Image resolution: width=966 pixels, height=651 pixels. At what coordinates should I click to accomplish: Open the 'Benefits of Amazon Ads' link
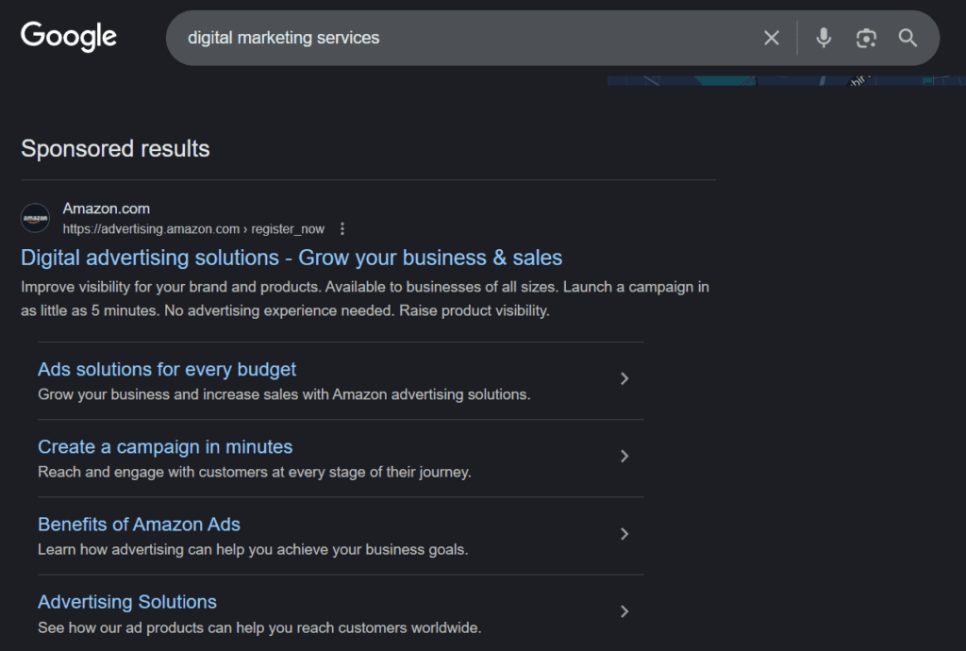[139, 525]
